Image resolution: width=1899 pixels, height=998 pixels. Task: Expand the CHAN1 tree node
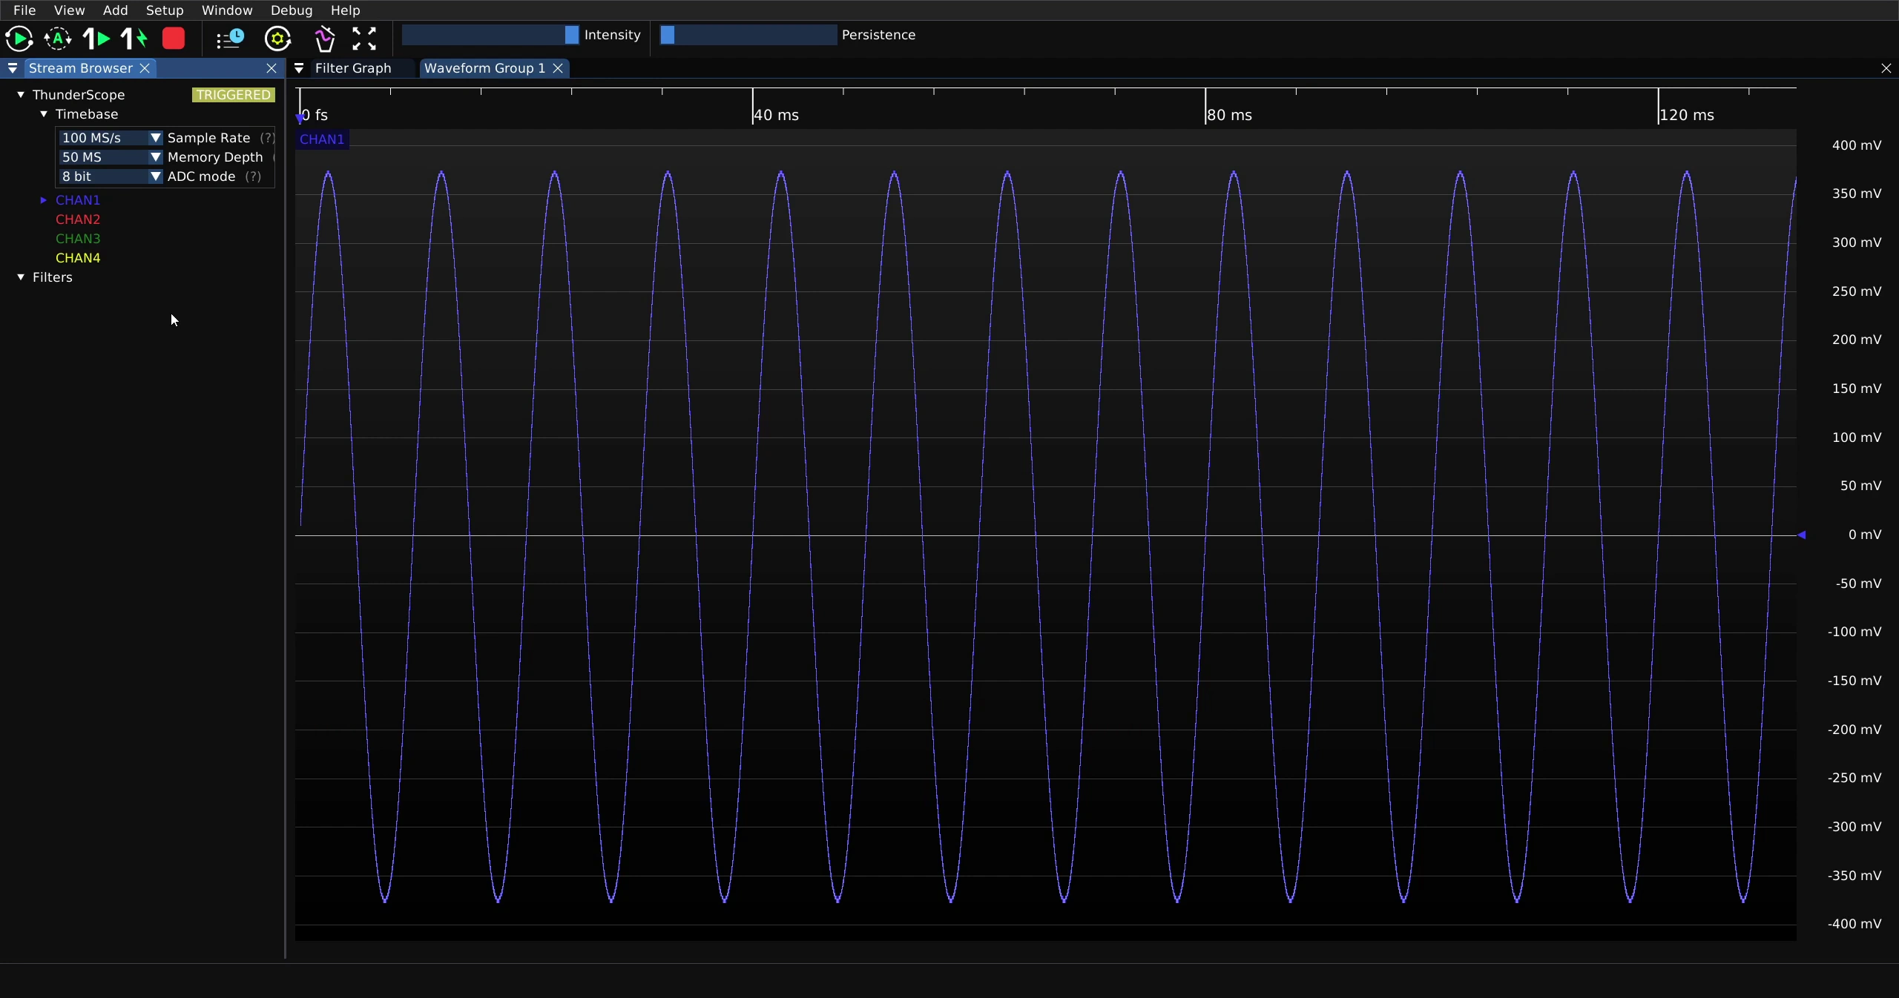[x=44, y=200]
